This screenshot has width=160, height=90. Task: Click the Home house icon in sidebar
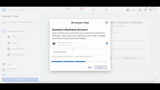click(x=4, y=64)
